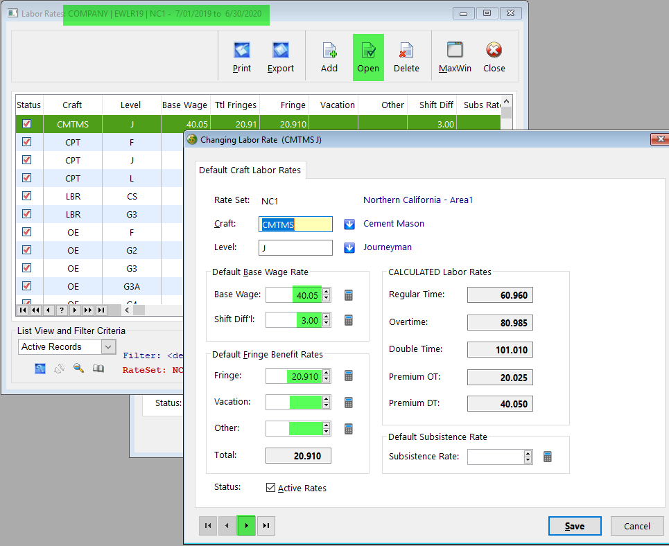Open the Active Records dropdown

click(x=108, y=347)
